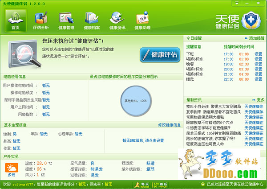Click the 下班 reminder time 17:30
267x189 pixels.
[x=229, y=54]
